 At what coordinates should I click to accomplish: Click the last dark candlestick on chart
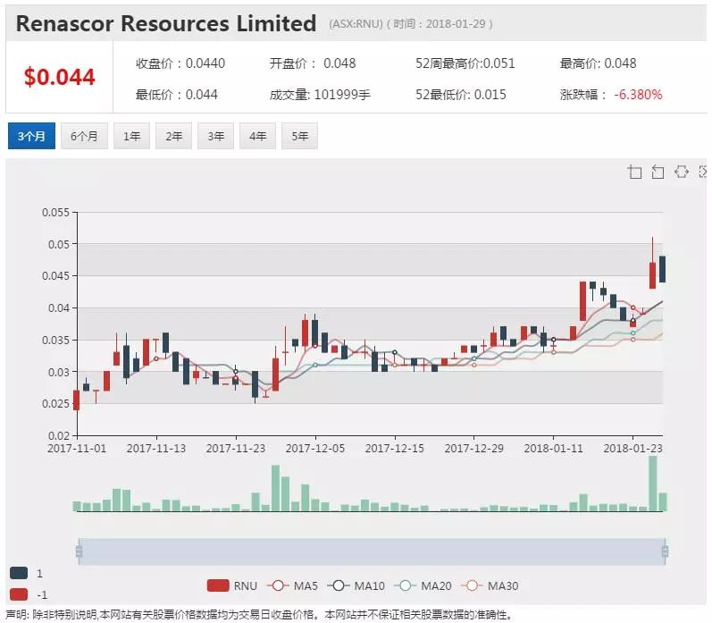coord(663,269)
